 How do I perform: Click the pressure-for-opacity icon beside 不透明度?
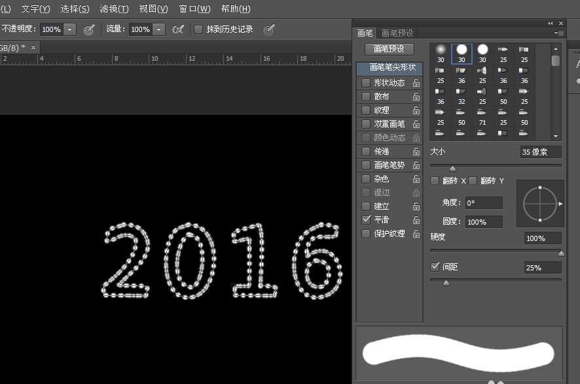(90, 29)
